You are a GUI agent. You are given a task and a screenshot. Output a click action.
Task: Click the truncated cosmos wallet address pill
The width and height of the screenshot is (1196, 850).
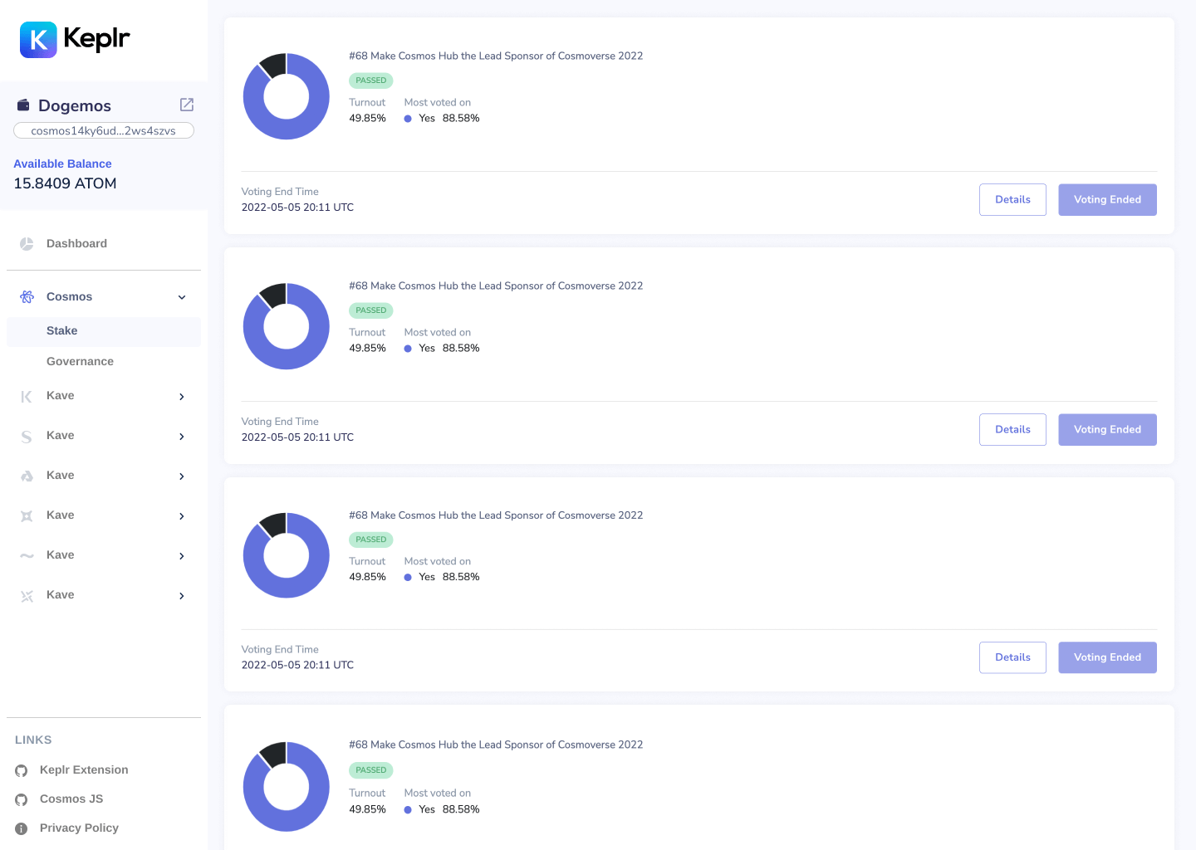[103, 130]
